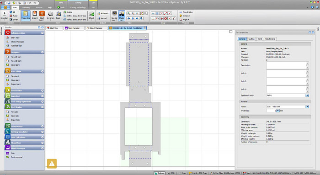
Task: Click Raise in Selection group
Action: (x=14, y=16)
